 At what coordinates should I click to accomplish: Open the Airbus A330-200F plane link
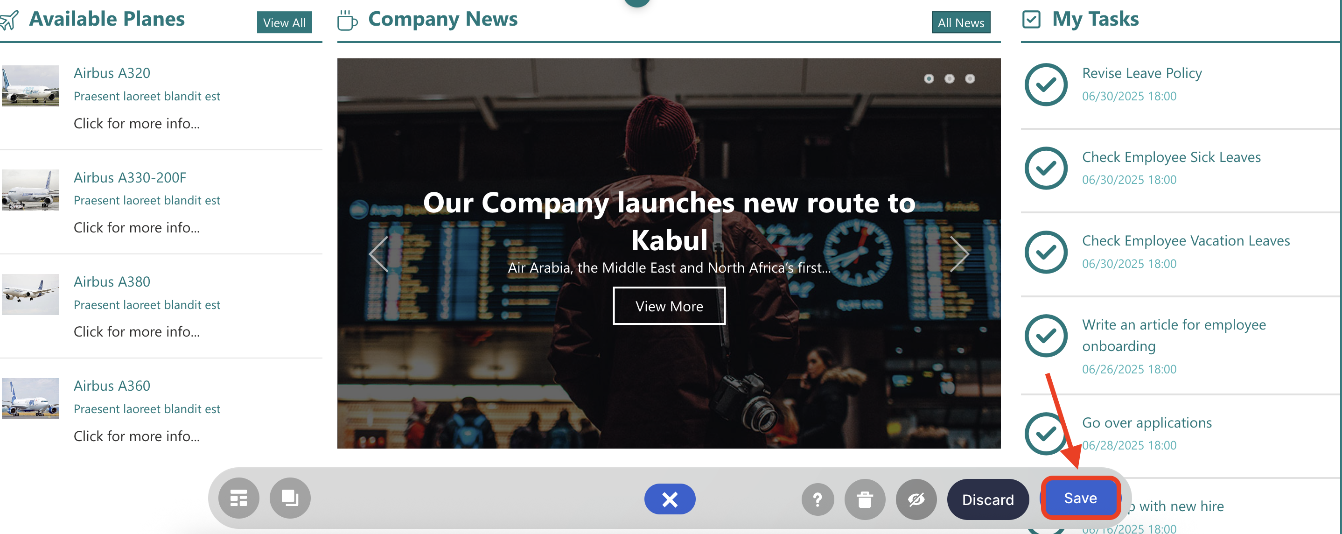pyautogui.click(x=130, y=178)
